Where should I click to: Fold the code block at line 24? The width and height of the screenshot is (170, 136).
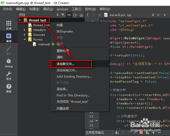(96, 121)
